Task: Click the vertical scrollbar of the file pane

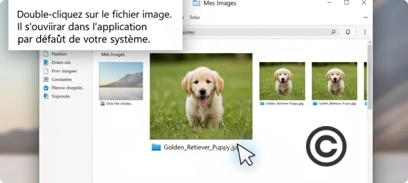Action: point(369,77)
